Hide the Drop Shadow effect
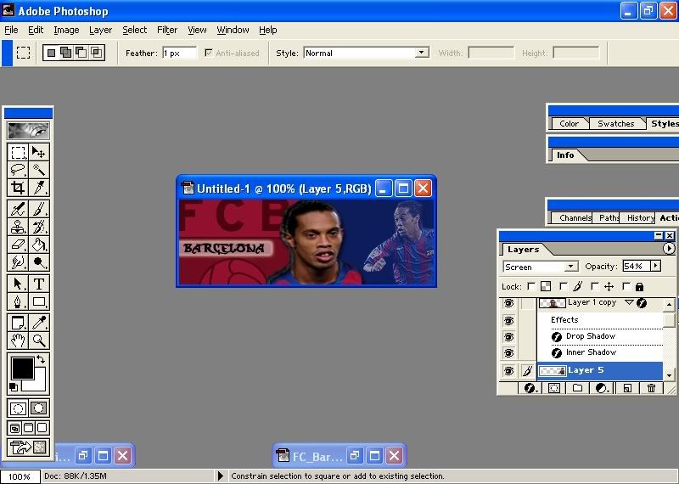The height and width of the screenshot is (484, 679). point(508,337)
